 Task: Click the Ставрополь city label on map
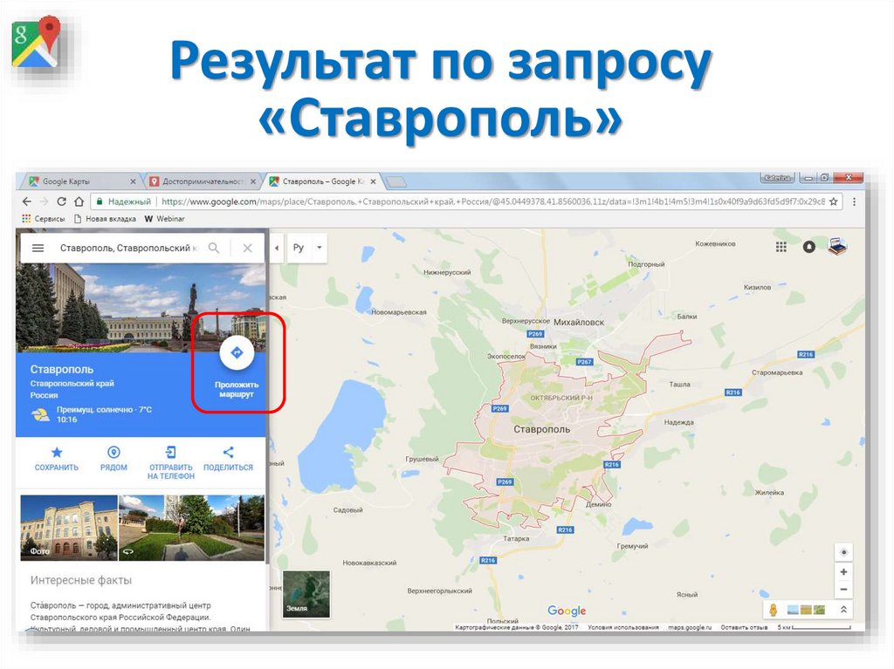(541, 429)
